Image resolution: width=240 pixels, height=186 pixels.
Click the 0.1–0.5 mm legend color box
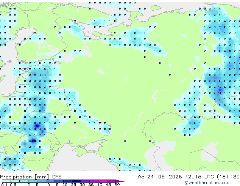pyautogui.click(x=6, y=181)
